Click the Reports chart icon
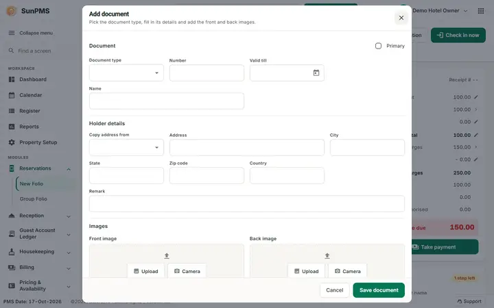 point(12,127)
